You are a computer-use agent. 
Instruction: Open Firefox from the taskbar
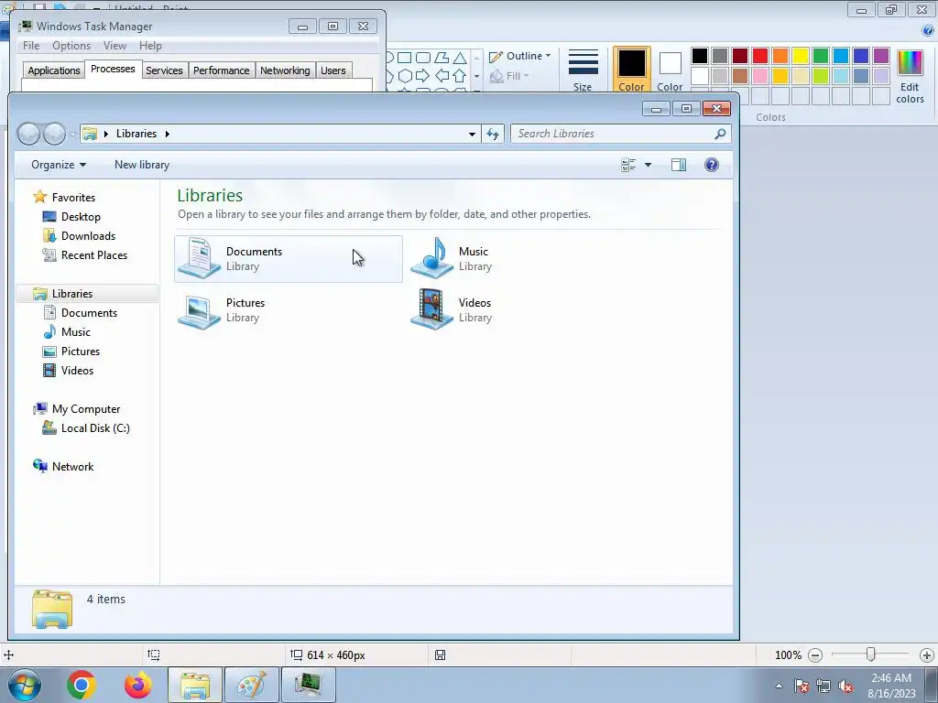(x=137, y=685)
